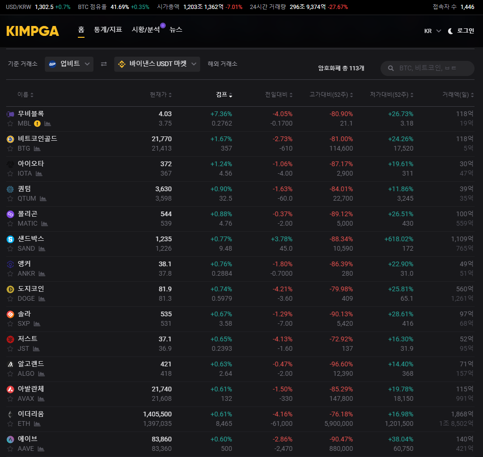483x457 pixels.
Task: Open the IOTA chart icon
Action: [39, 173]
